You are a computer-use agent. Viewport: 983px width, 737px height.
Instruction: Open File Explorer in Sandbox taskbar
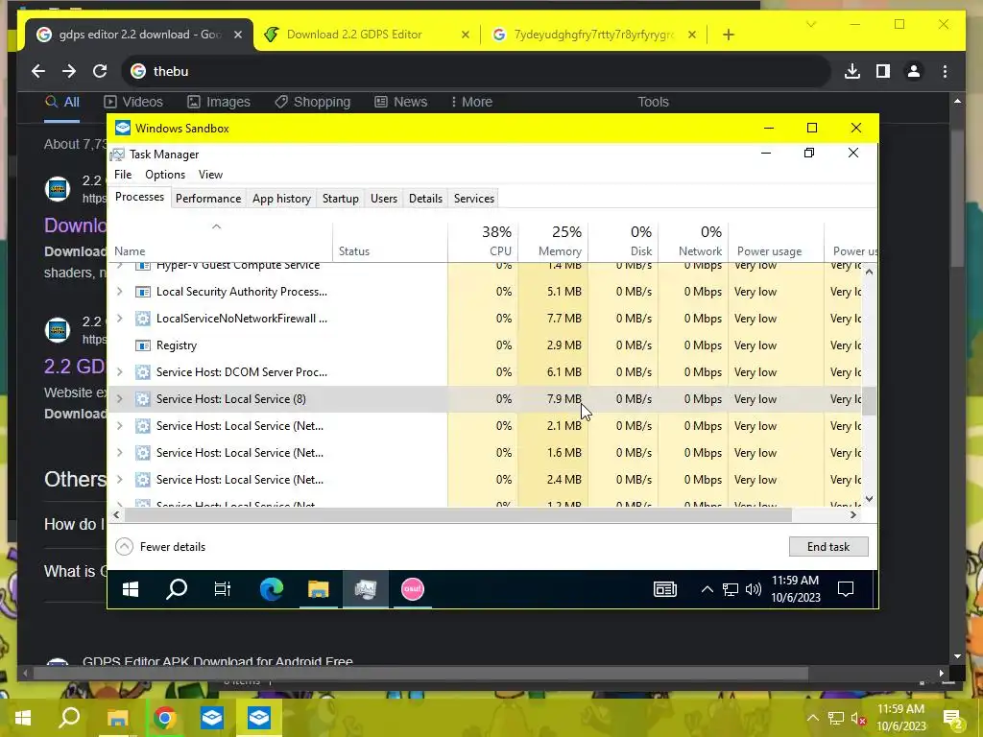[319, 589]
